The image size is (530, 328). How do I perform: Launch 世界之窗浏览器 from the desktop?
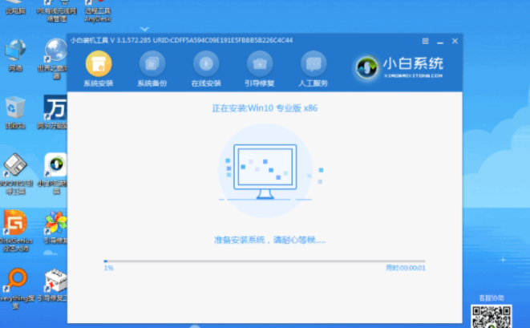coord(55,53)
